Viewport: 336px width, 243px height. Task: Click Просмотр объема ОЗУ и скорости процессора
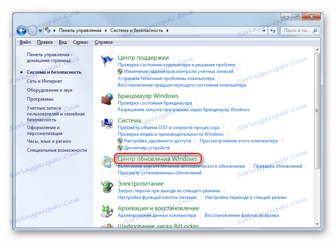169,128
